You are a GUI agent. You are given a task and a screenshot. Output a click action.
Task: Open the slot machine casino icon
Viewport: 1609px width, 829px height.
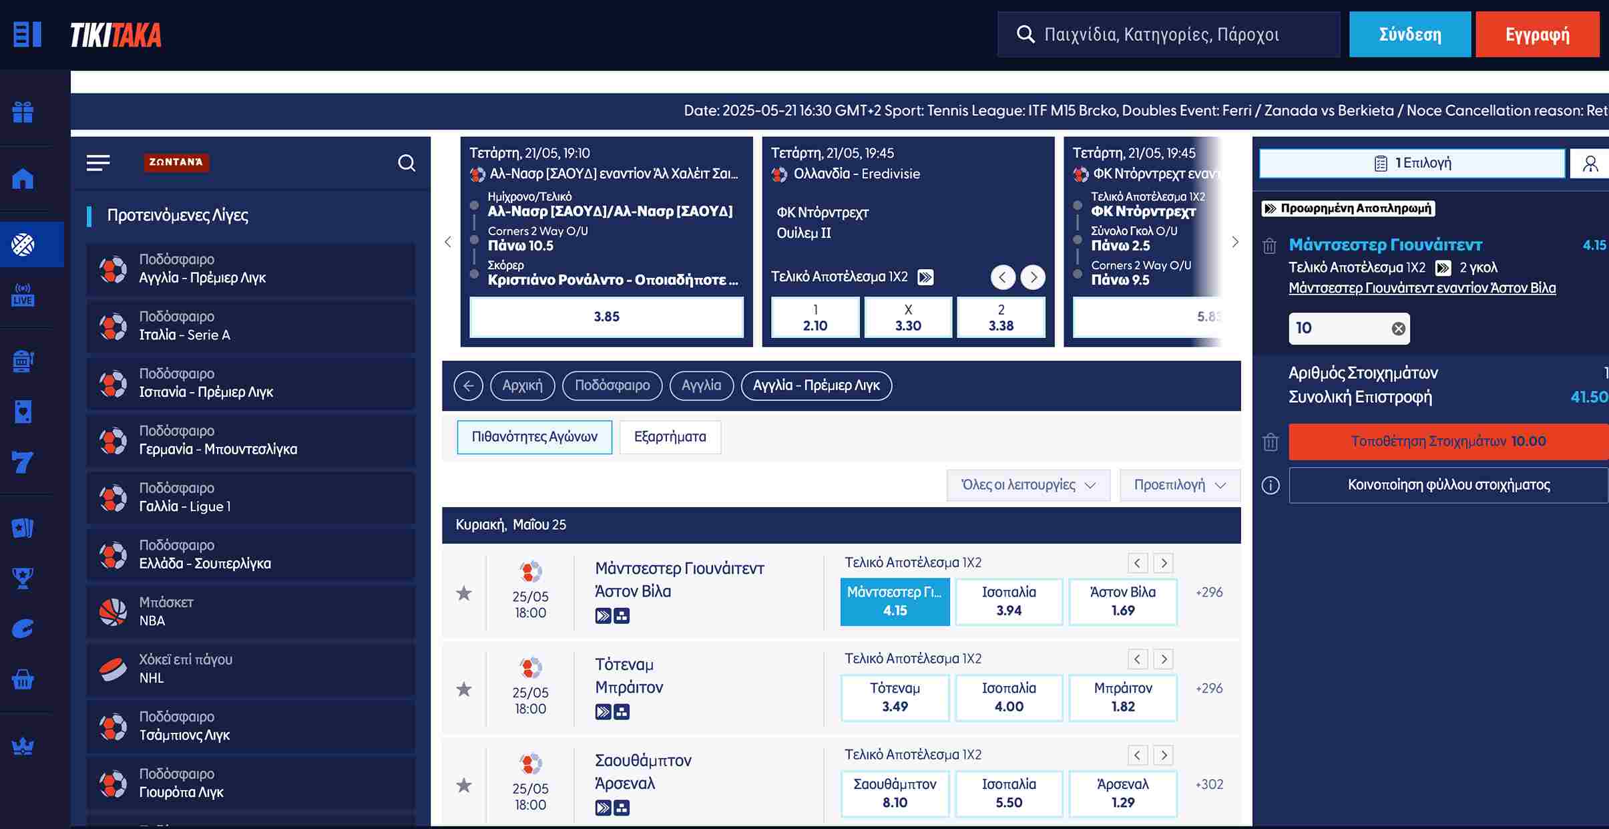(23, 361)
